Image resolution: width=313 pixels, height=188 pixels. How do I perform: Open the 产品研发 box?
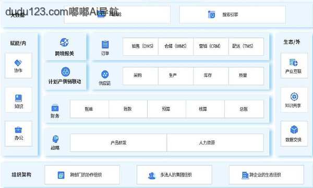pyautogui.click(x=118, y=143)
